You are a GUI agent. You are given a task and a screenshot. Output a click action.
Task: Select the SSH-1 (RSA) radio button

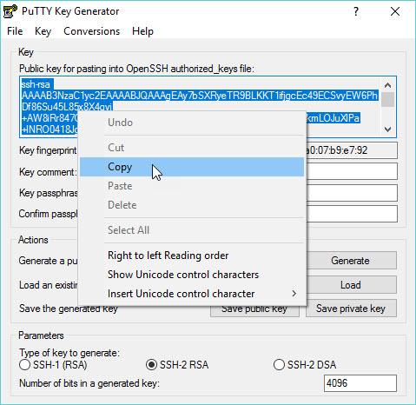[24, 364]
